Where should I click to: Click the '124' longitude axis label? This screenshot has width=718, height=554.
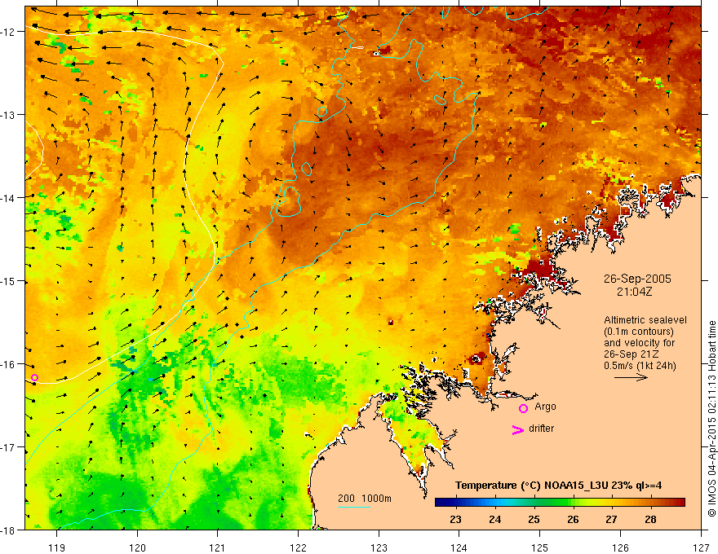[459, 547]
